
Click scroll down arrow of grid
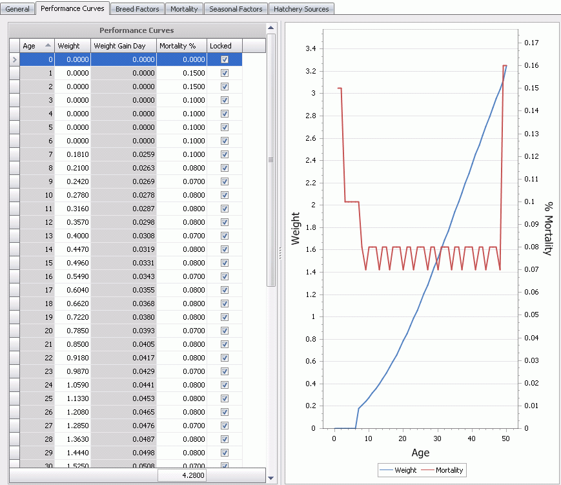tap(271, 478)
